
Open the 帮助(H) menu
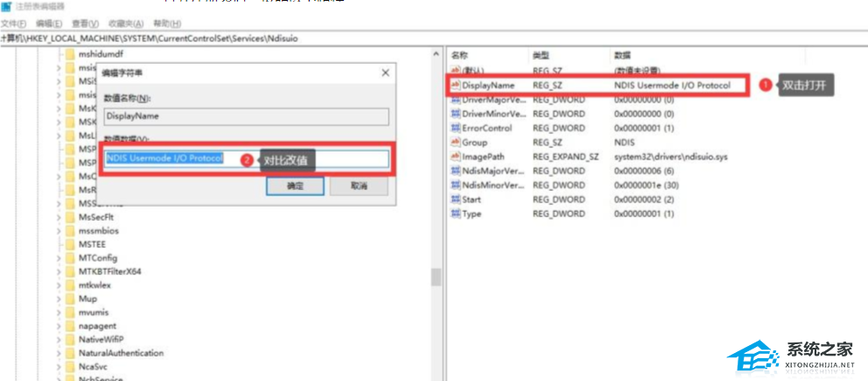(x=167, y=24)
